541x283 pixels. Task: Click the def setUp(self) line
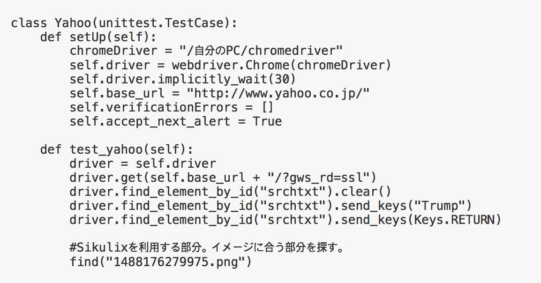(x=98, y=37)
